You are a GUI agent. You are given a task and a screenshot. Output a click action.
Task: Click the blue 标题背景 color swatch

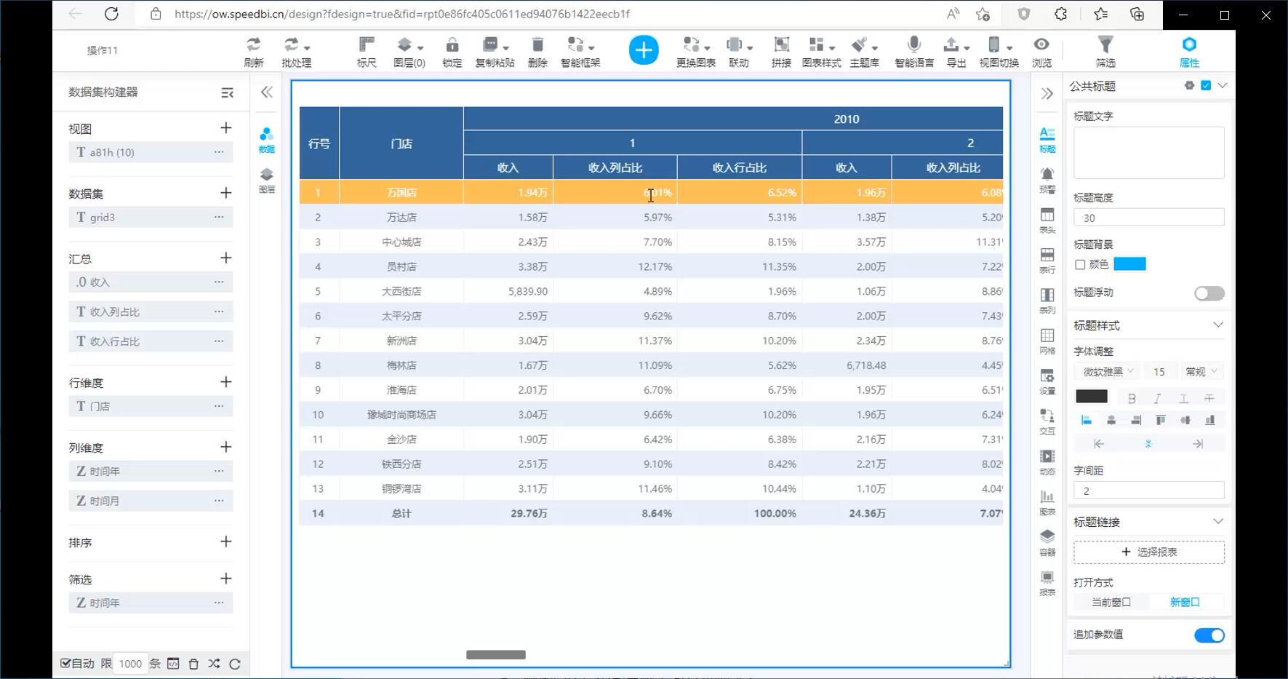pyautogui.click(x=1129, y=264)
